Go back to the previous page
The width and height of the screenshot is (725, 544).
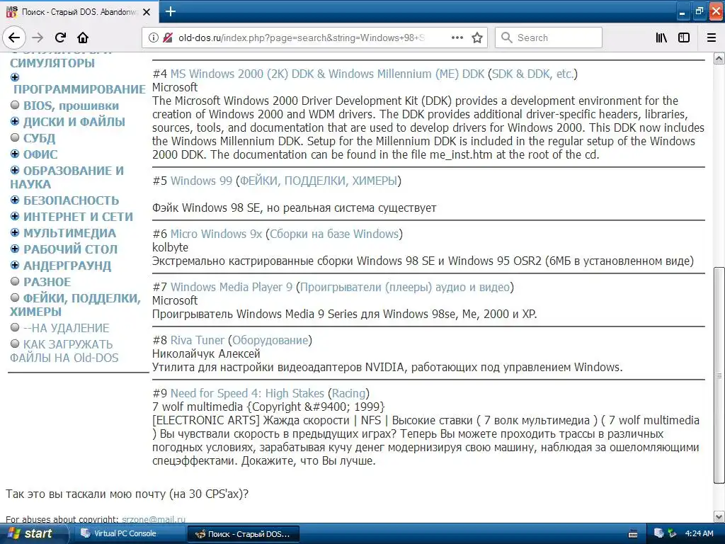click(x=14, y=38)
